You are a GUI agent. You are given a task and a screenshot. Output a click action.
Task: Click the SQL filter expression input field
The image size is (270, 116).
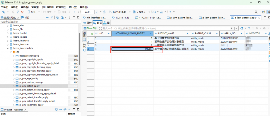(x=169, y=28)
